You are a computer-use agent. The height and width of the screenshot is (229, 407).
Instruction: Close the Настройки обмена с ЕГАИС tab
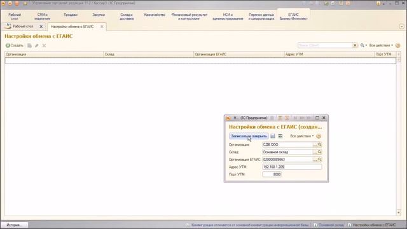pos(102,27)
